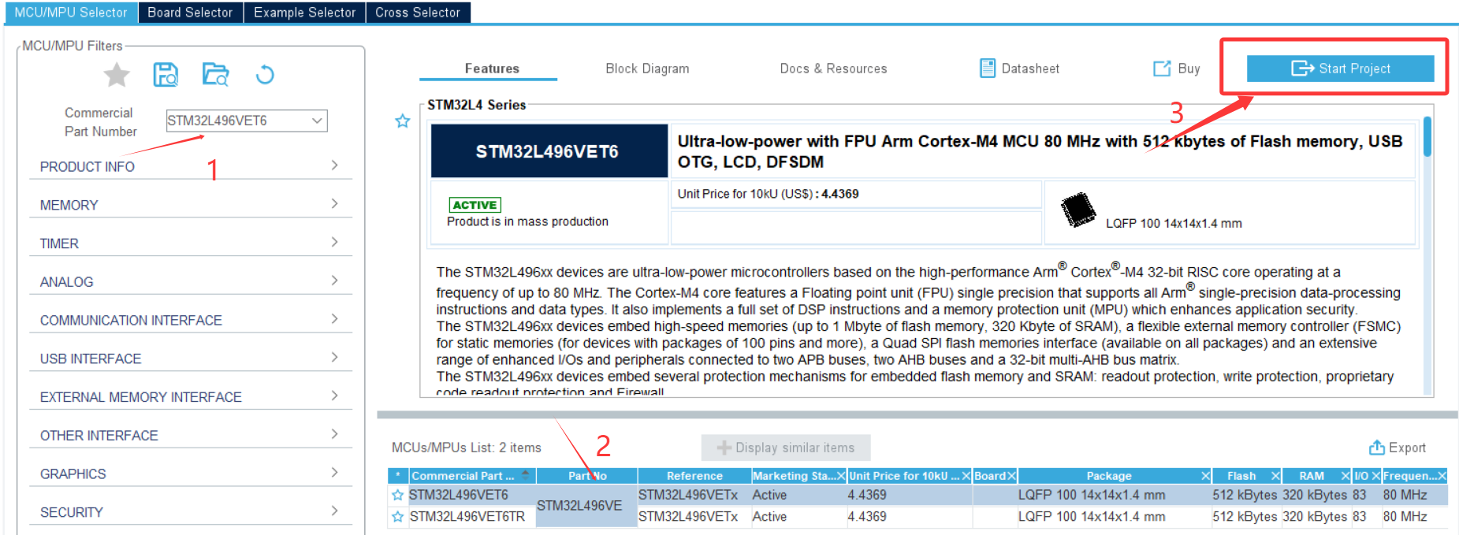Click the load saved search folder icon
Screen dimensions: 1459x535
(x=215, y=75)
